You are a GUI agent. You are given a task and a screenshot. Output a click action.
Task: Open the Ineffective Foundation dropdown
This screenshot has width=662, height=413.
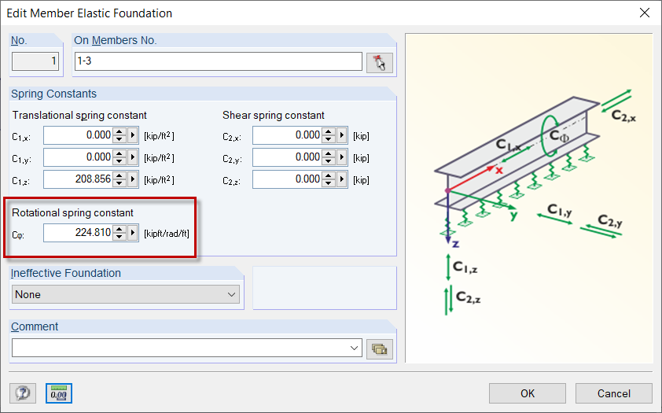tap(126, 294)
